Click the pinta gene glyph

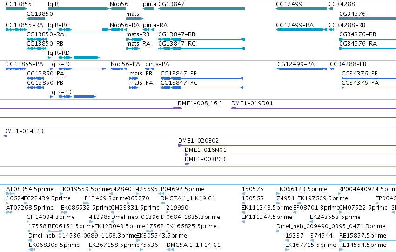148,9
